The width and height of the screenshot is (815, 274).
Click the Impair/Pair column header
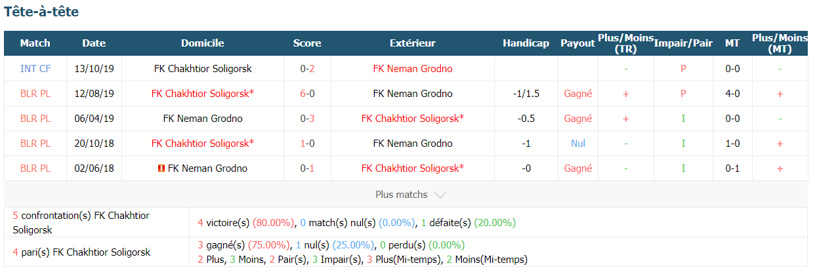click(683, 43)
